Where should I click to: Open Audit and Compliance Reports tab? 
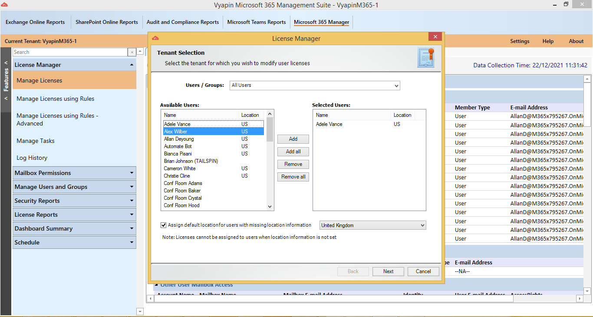[x=183, y=22]
